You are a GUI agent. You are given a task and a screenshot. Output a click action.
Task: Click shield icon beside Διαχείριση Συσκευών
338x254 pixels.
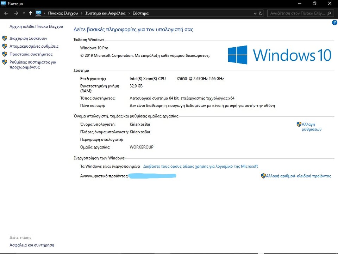click(5, 38)
